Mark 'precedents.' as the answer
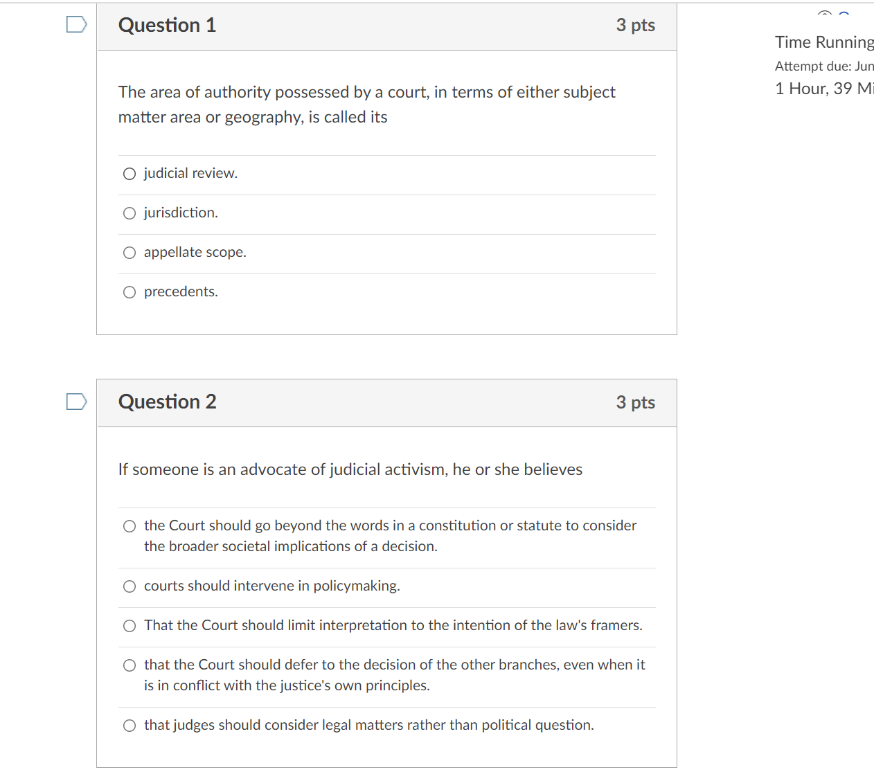874x772 pixels. [130, 292]
